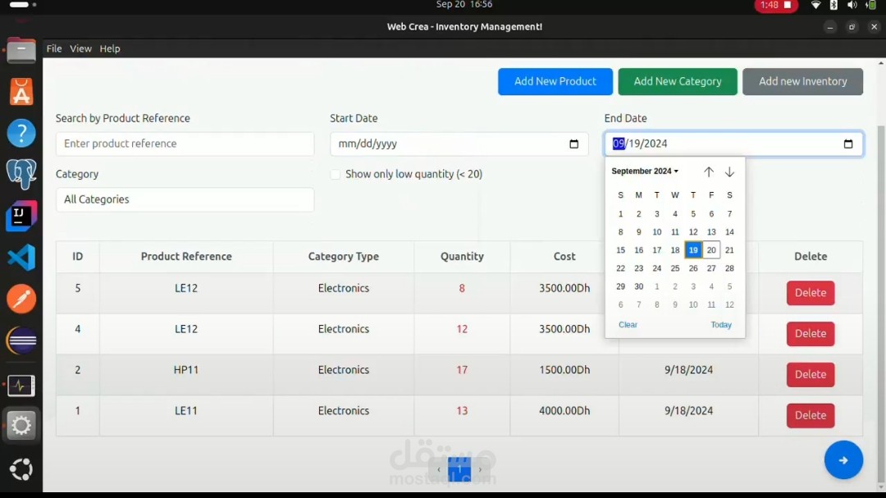886x498 pixels.
Task: Open the View menu
Action: (80, 48)
